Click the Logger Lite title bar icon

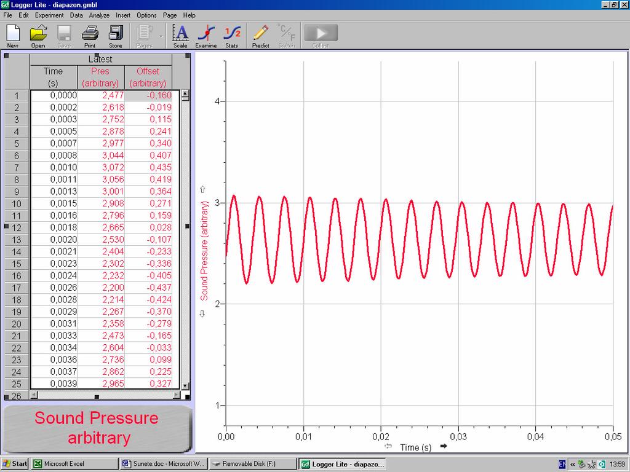tap(5, 5)
